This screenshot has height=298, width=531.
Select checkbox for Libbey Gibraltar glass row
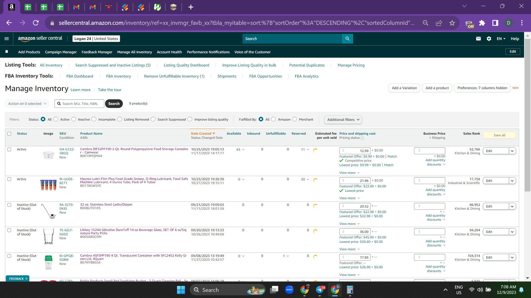[x=9, y=230]
